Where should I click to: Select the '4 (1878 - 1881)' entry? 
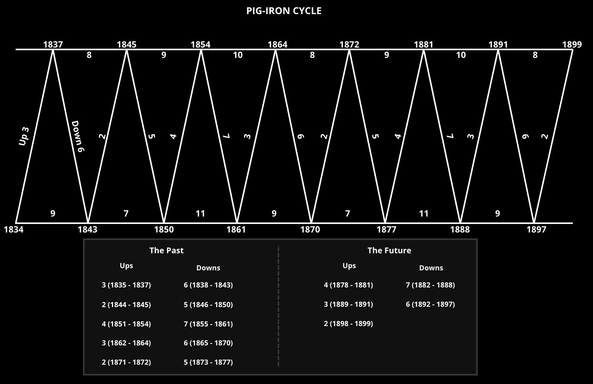[349, 285]
